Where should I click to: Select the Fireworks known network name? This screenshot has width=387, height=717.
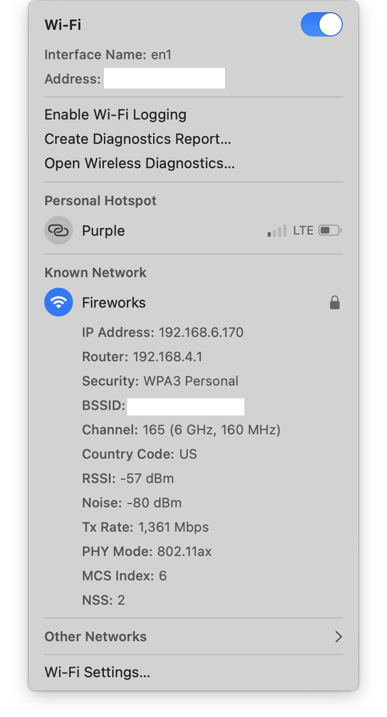coord(114,303)
